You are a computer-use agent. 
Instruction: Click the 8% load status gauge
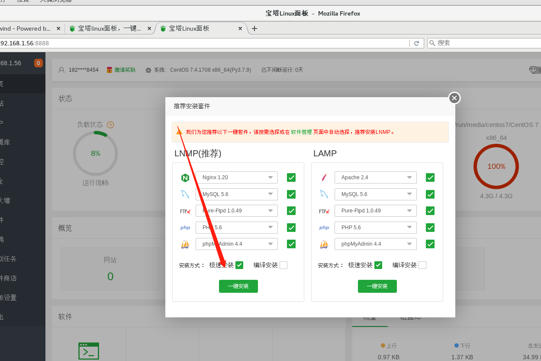tap(95, 153)
